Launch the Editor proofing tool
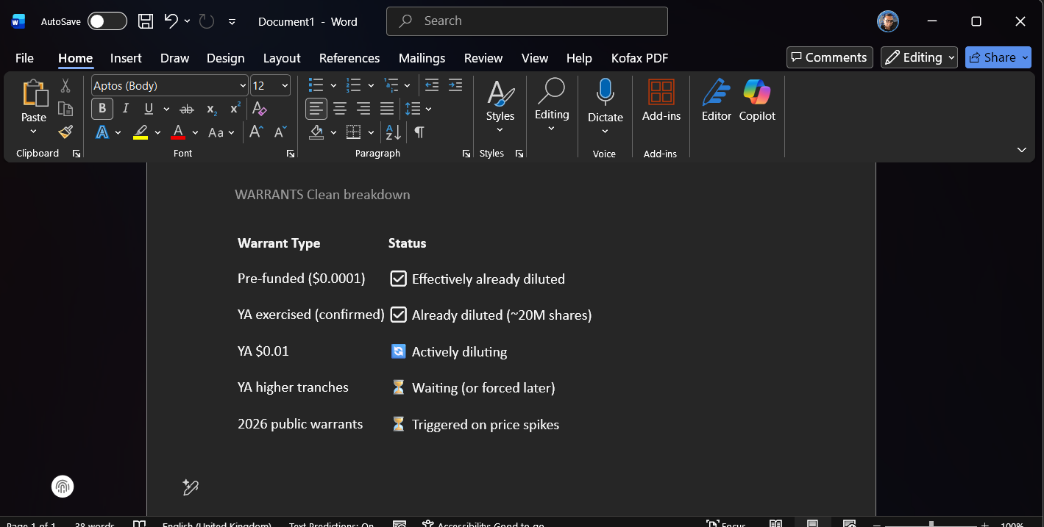Screen dimensions: 1044x527 click(717, 101)
